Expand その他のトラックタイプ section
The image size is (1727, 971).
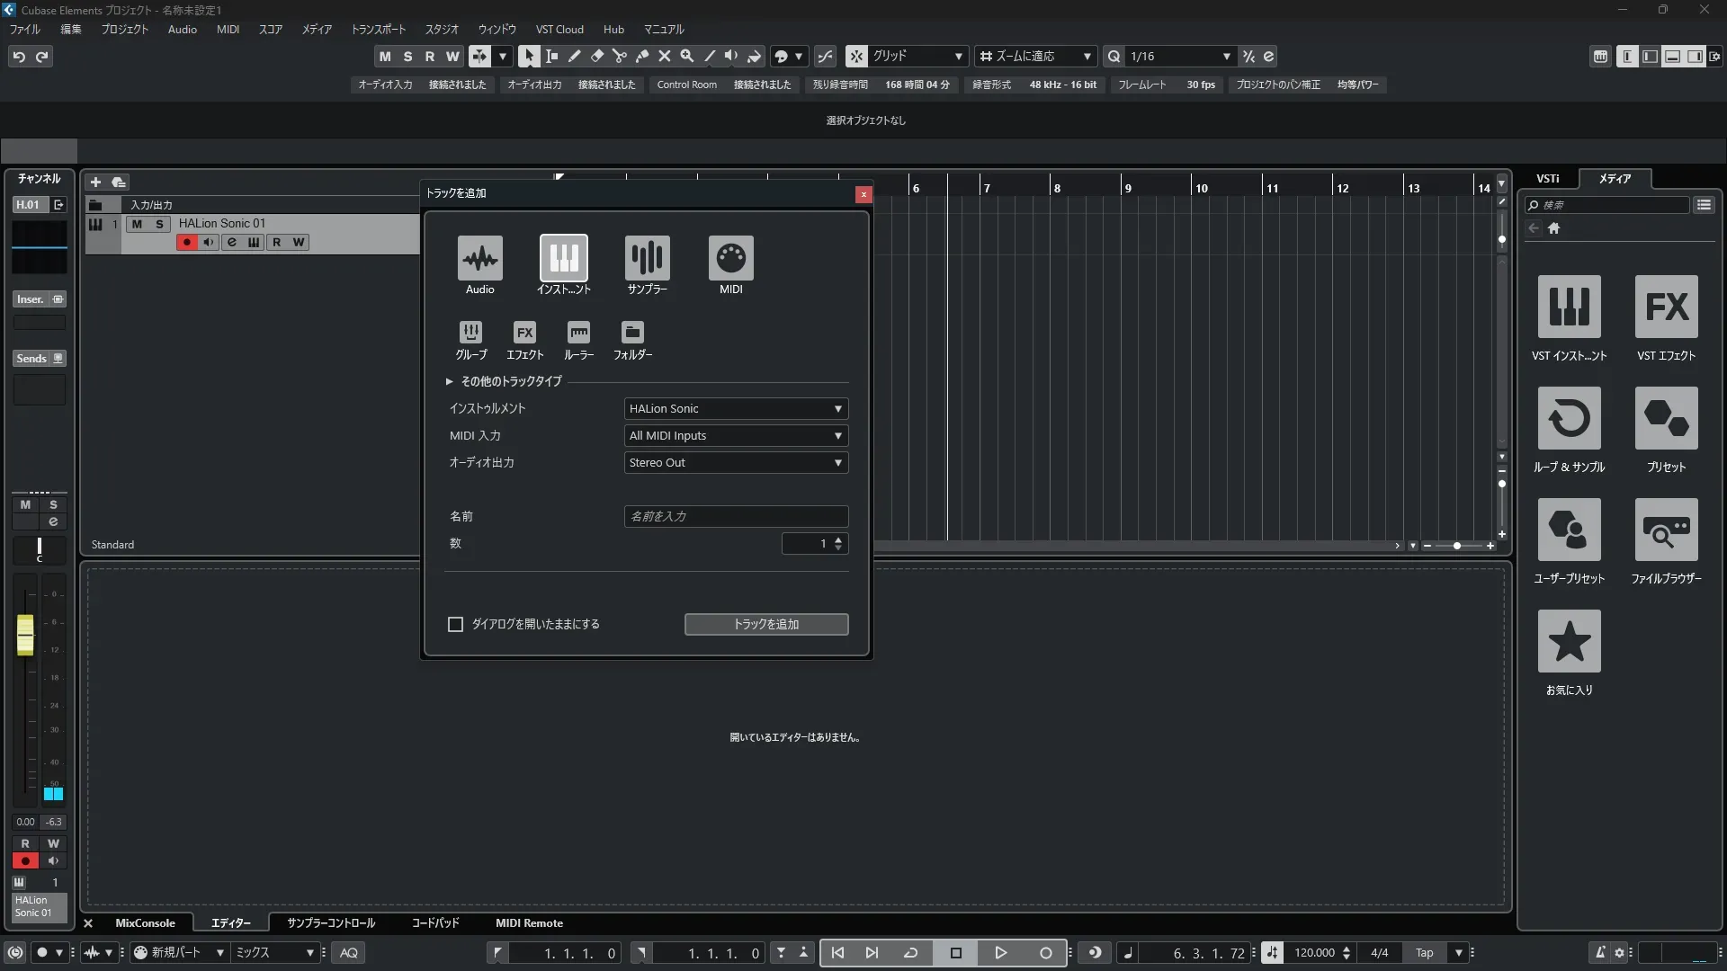coord(450,381)
